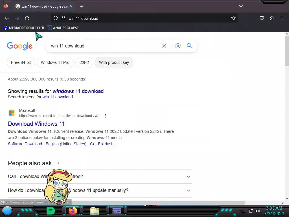289x217 pixels.
Task: Click the Firefox taskbar icon
Action: [x=73, y=211]
